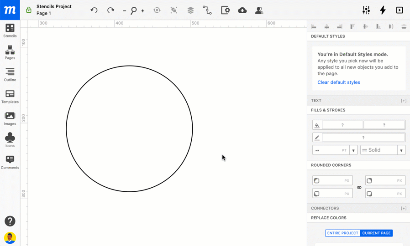Click align vertical middle icon

[x=365, y=26]
